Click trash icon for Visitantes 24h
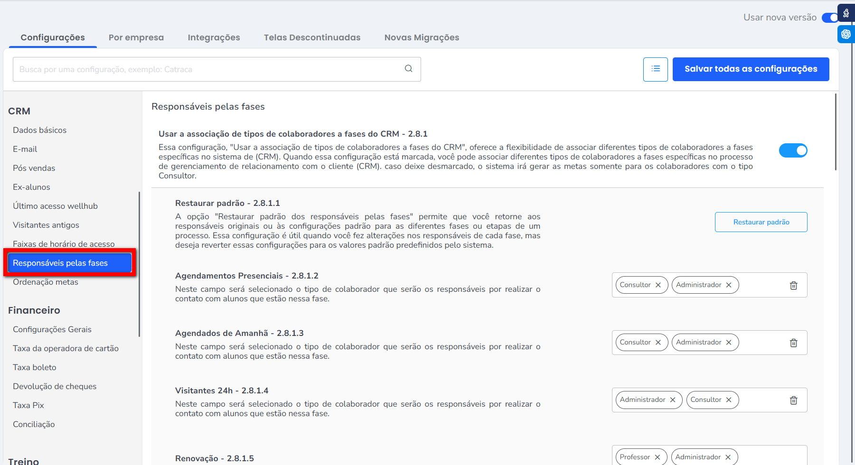 point(793,400)
